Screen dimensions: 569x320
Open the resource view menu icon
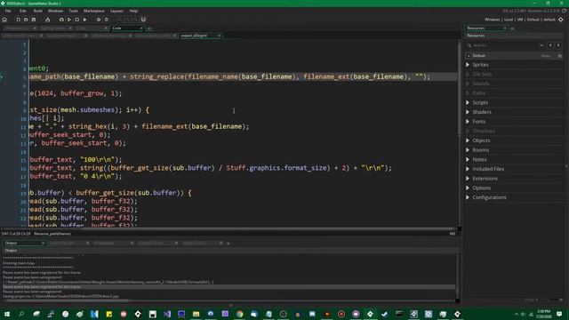[559, 56]
